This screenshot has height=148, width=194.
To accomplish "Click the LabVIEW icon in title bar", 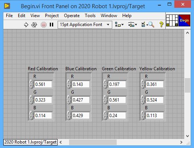I will (7, 6).
